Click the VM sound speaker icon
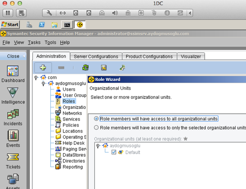The image size is (246, 189). (x=115, y=13)
